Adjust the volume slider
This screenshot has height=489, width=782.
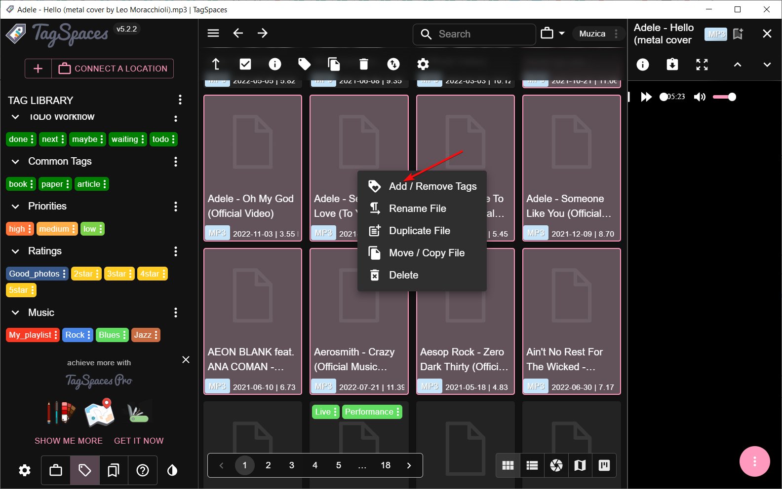724,97
